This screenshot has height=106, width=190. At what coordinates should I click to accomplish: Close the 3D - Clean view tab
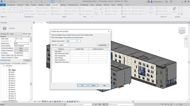tap(47, 23)
